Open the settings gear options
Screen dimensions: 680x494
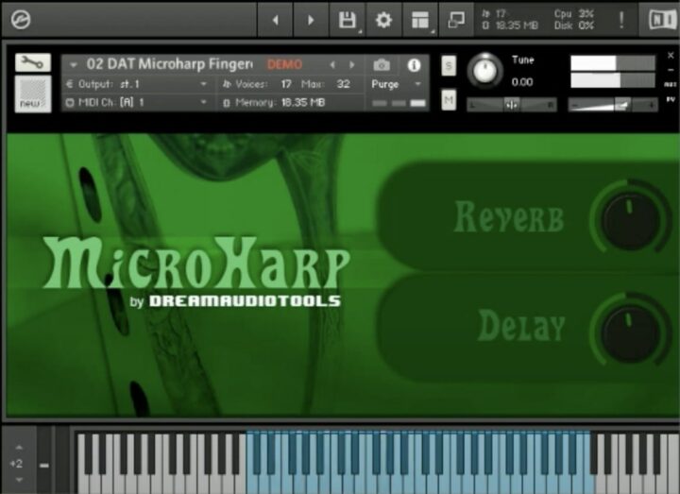coord(383,20)
